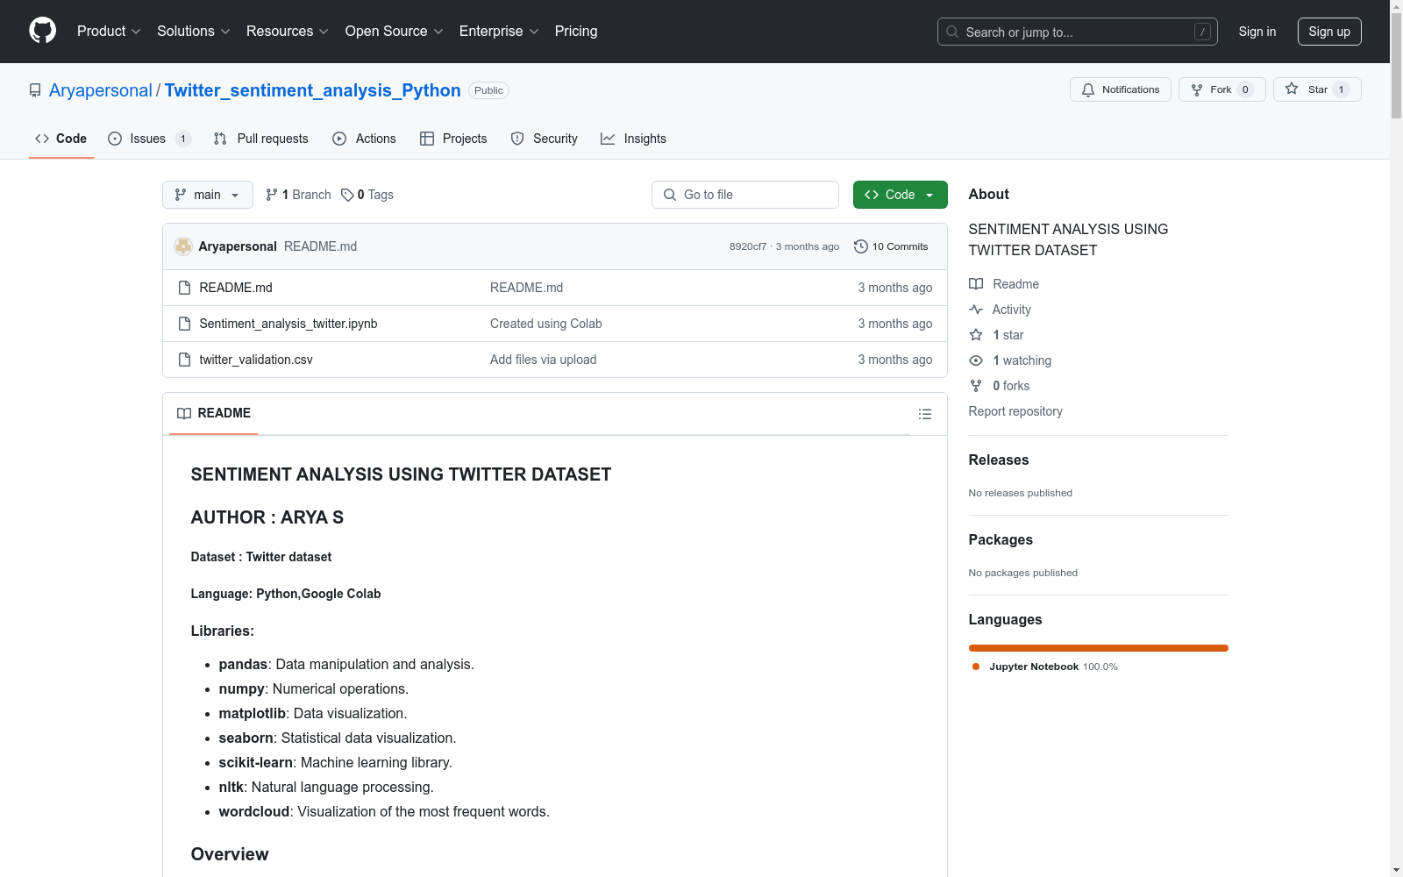Open the Releases heading link

pos(999,460)
